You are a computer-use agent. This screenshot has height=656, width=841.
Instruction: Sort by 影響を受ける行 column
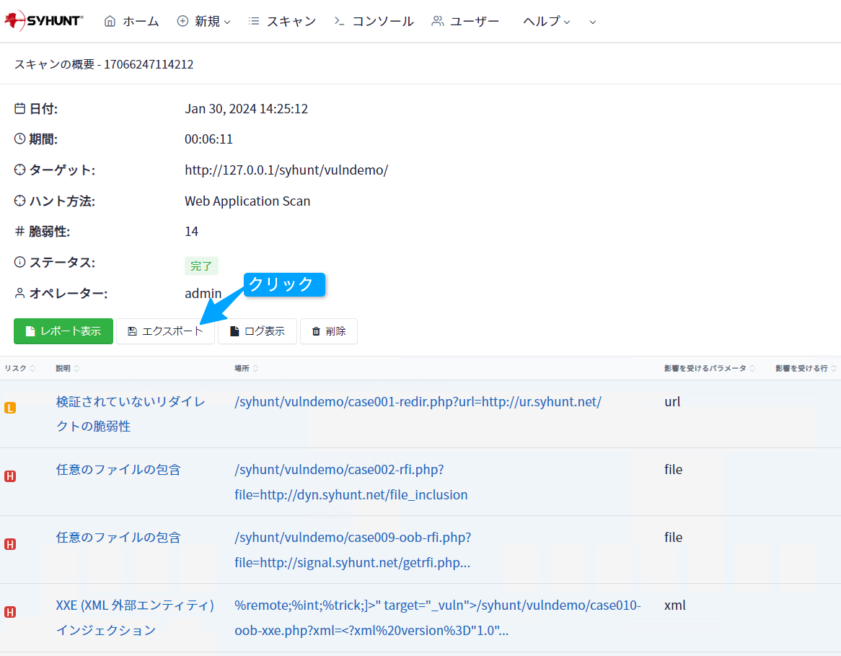pos(806,368)
